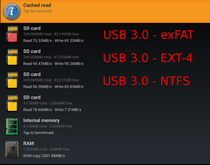Click the USB 3.0 - EXT-4 label
This screenshot has width=210, height=165.
tap(148, 58)
